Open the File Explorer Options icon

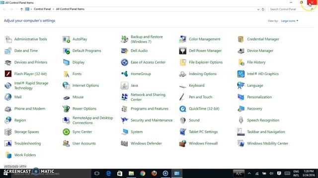pos(182,62)
